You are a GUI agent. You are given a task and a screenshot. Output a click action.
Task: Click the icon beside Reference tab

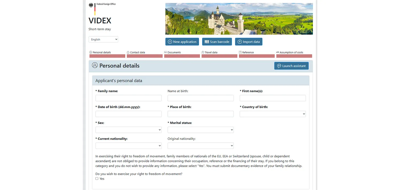pyautogui.click(x=240, y=52)
